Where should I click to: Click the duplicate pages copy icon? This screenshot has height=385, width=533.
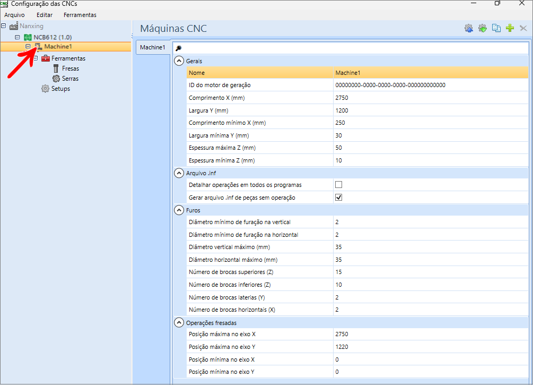coord(496,28)
